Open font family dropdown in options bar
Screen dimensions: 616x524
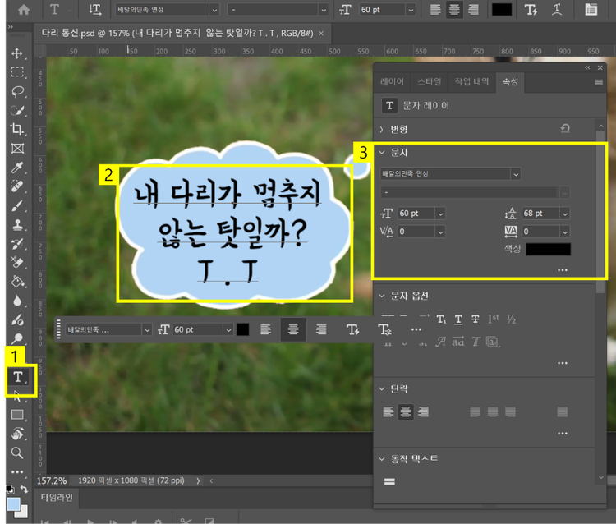coord(214,10)
